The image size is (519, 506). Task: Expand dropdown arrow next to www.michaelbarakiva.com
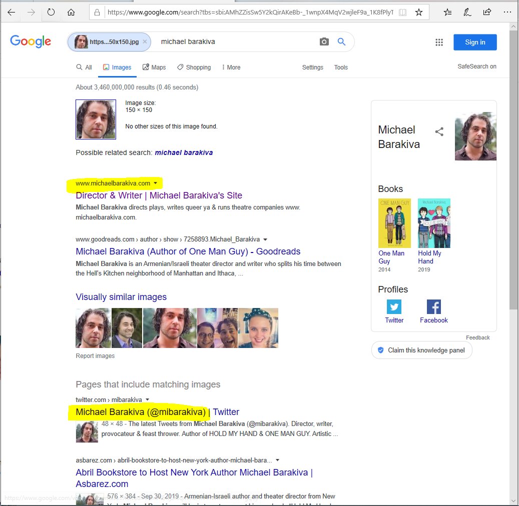156,183
